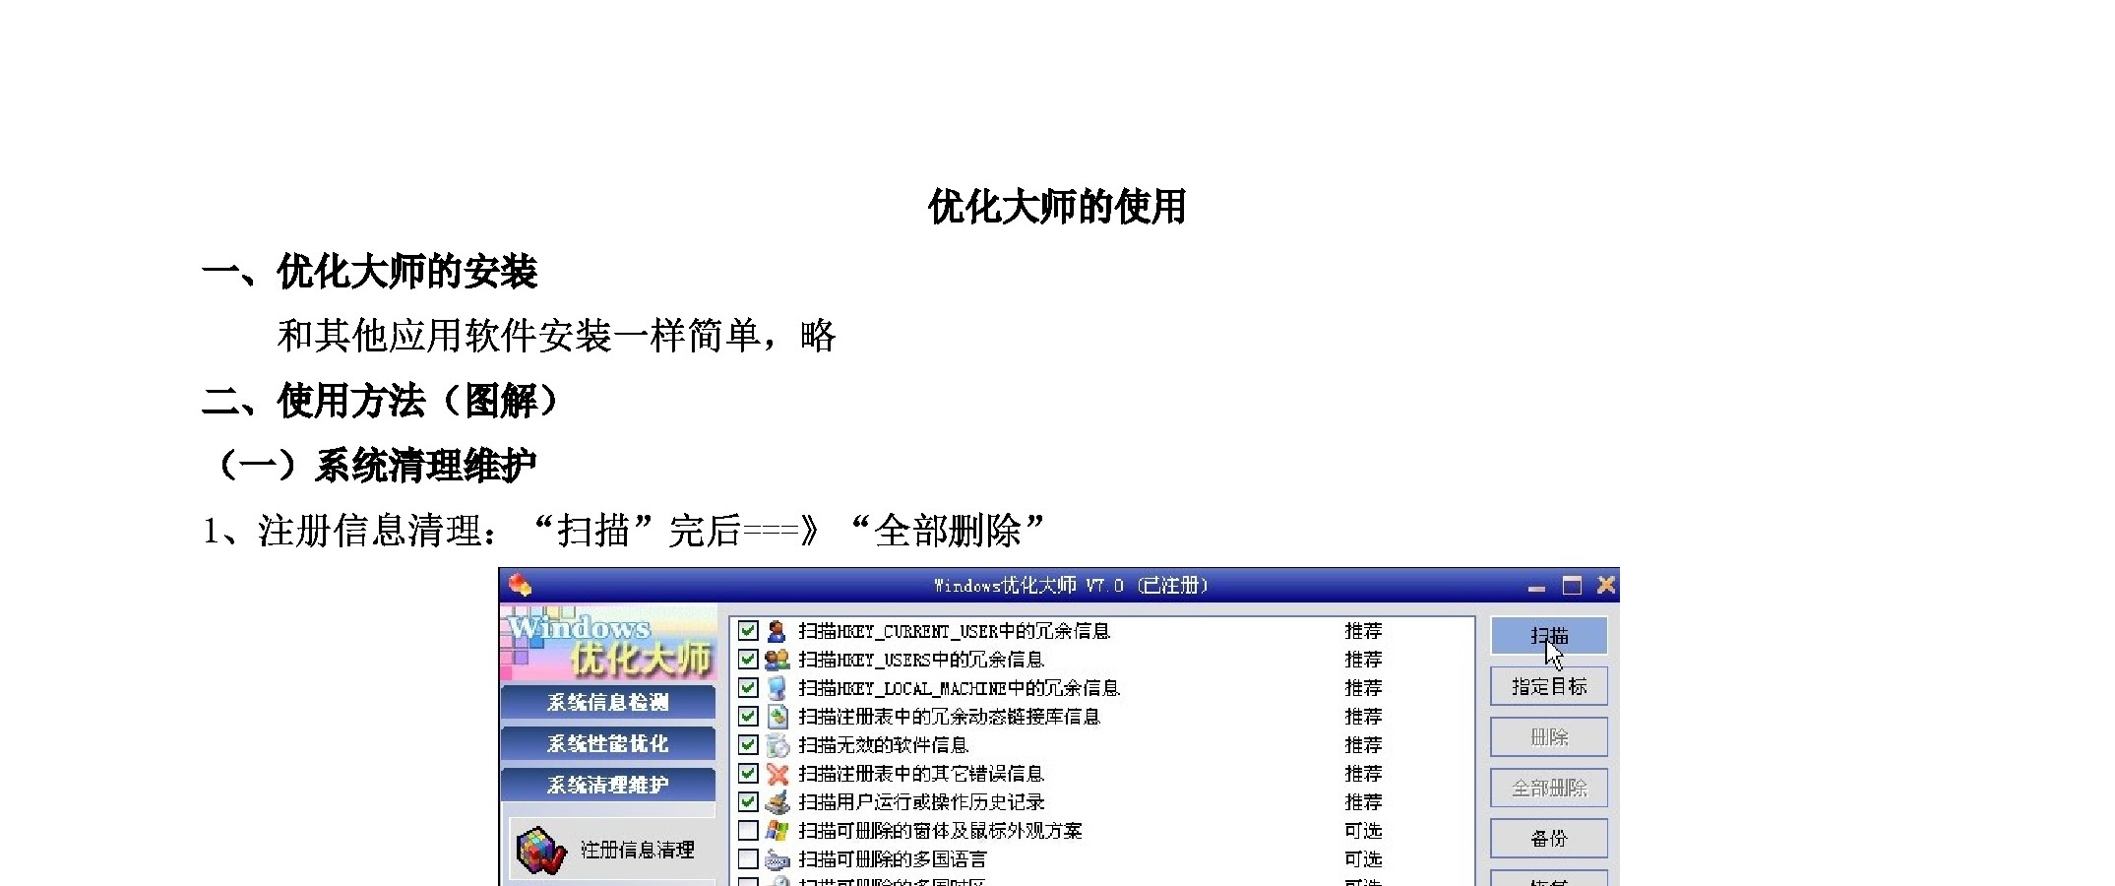Screen dimensions: 2115x886
Task: Click the icon of 扫描无效的软件信息 row
Action: coord(778,745)
